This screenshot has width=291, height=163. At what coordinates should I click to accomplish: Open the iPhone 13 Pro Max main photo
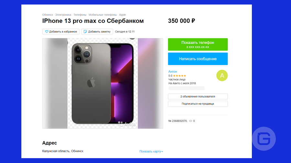(x=102, y=83)
